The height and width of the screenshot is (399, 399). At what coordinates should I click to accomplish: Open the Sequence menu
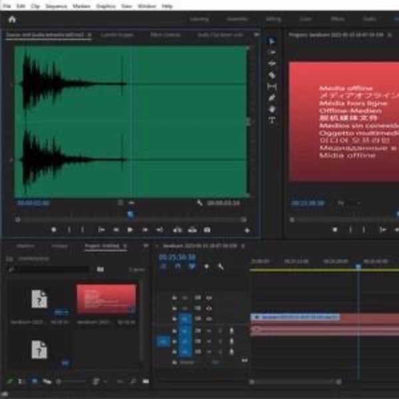point(56,6)
